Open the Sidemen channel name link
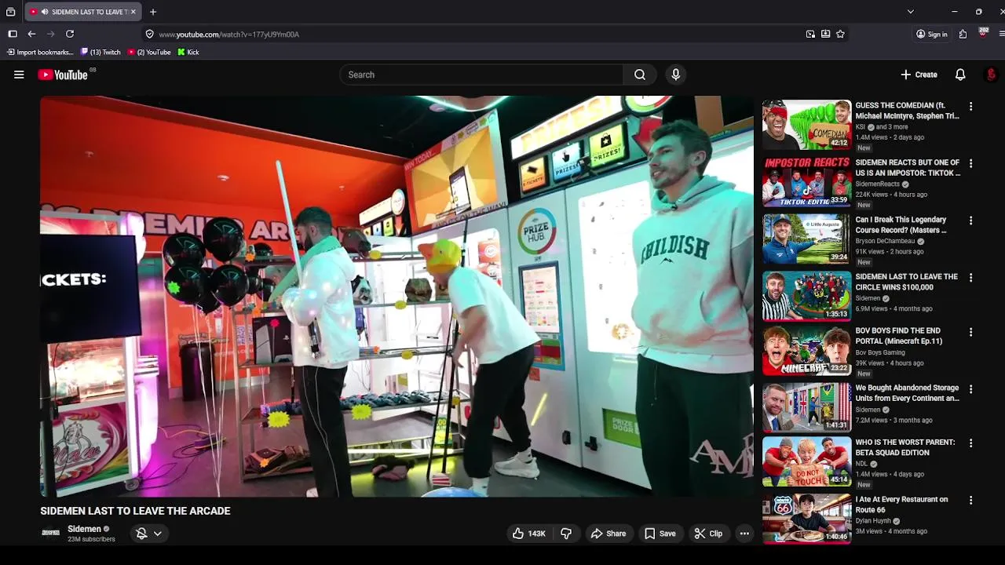The image size is (1005, 565). (84, 529)
